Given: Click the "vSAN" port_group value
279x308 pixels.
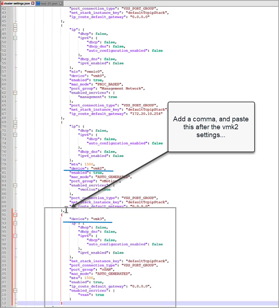Looking at the screenshot, I should [106, 270].
